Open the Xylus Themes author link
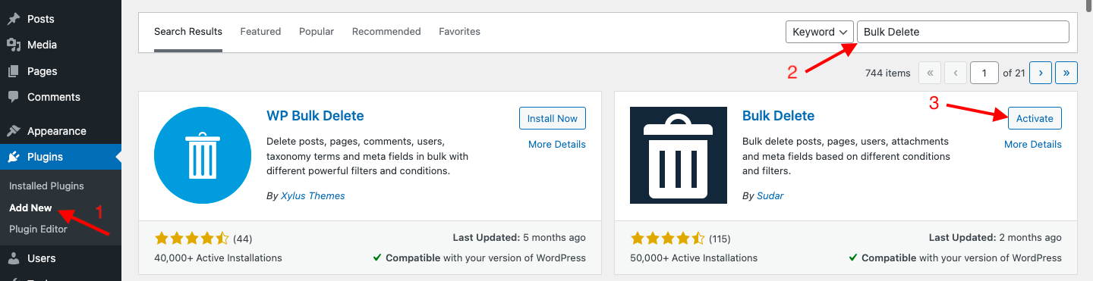Viewport: 1093px width, 281px height. [313, 195]
